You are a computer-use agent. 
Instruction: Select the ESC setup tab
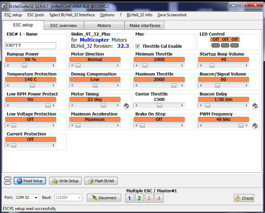[x=23, y=25]
